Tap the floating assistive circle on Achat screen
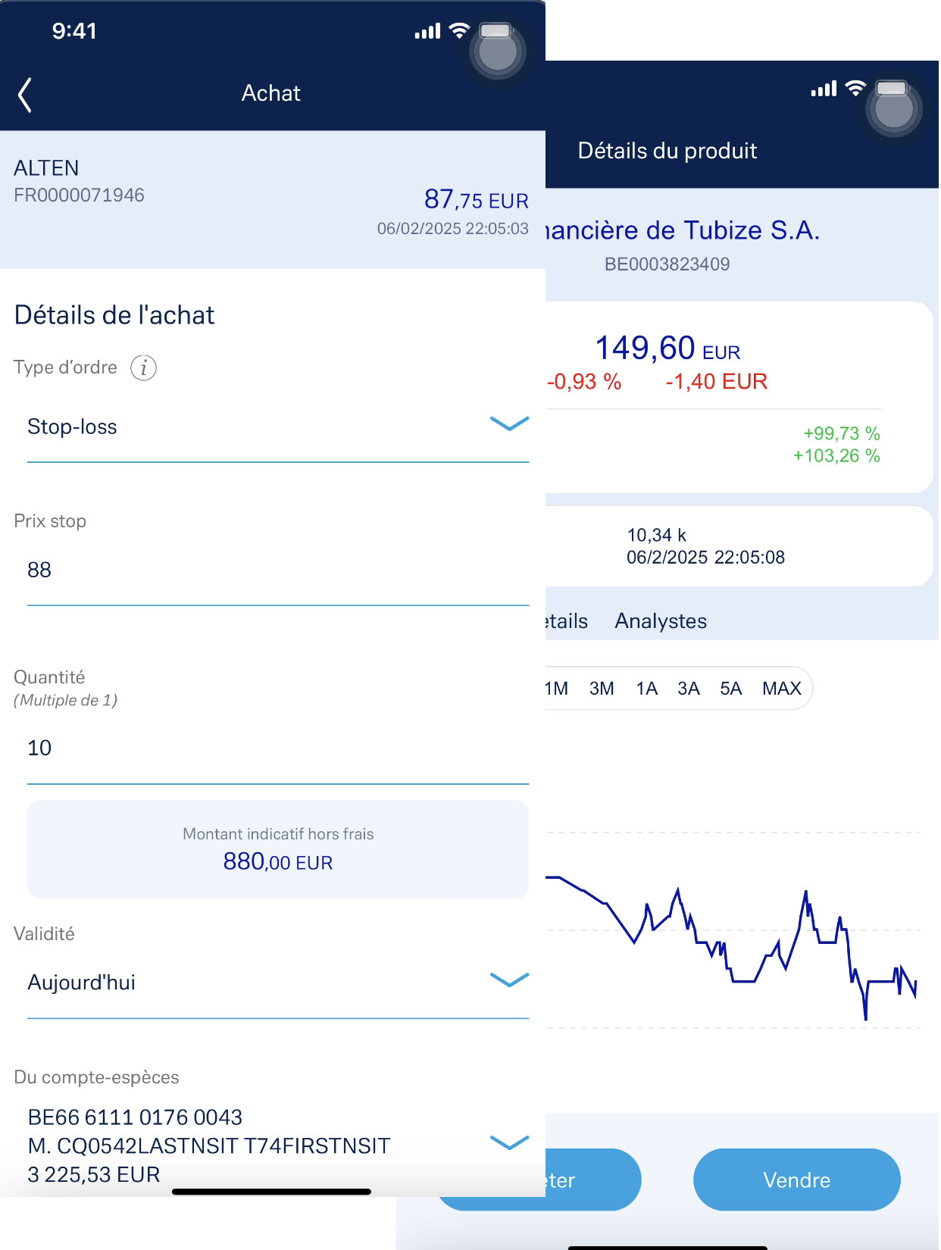This screenshot has width=941, height=1250. point(498,52)
